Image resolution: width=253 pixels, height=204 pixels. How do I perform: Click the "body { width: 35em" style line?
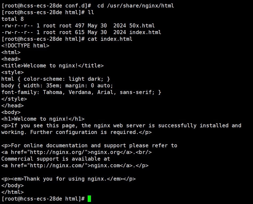(x=57, y=85)
